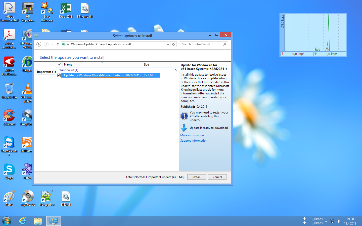The width and height of the screenshot is (362, 226).
Task: Sort by the Size column header
Action: pos(151,65)
